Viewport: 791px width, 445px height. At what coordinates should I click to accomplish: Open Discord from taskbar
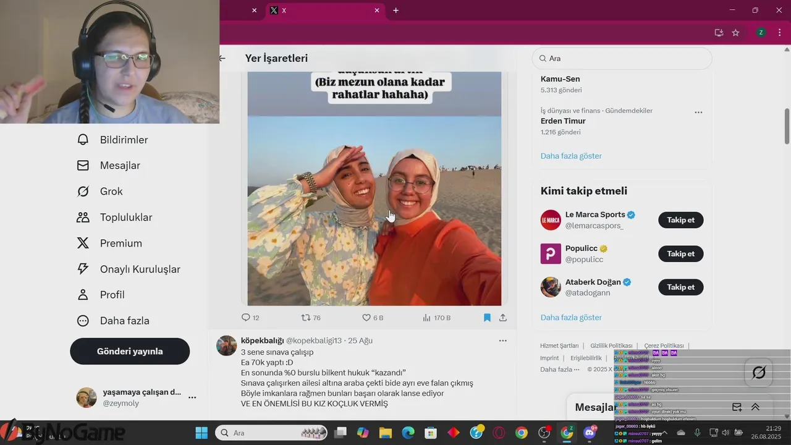coord(590,433)
